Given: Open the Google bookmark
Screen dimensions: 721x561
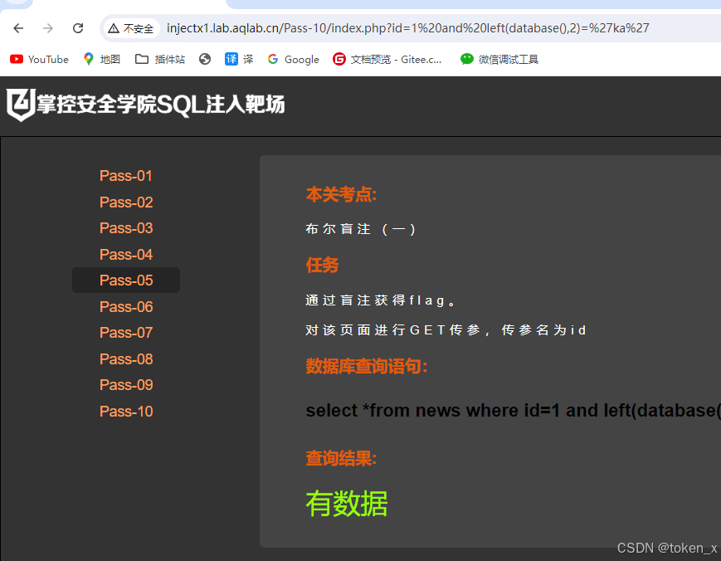Looking at the screenshot, I should tap(294, 59).
